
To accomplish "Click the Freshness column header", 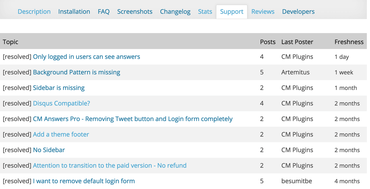I will (349, 42).
